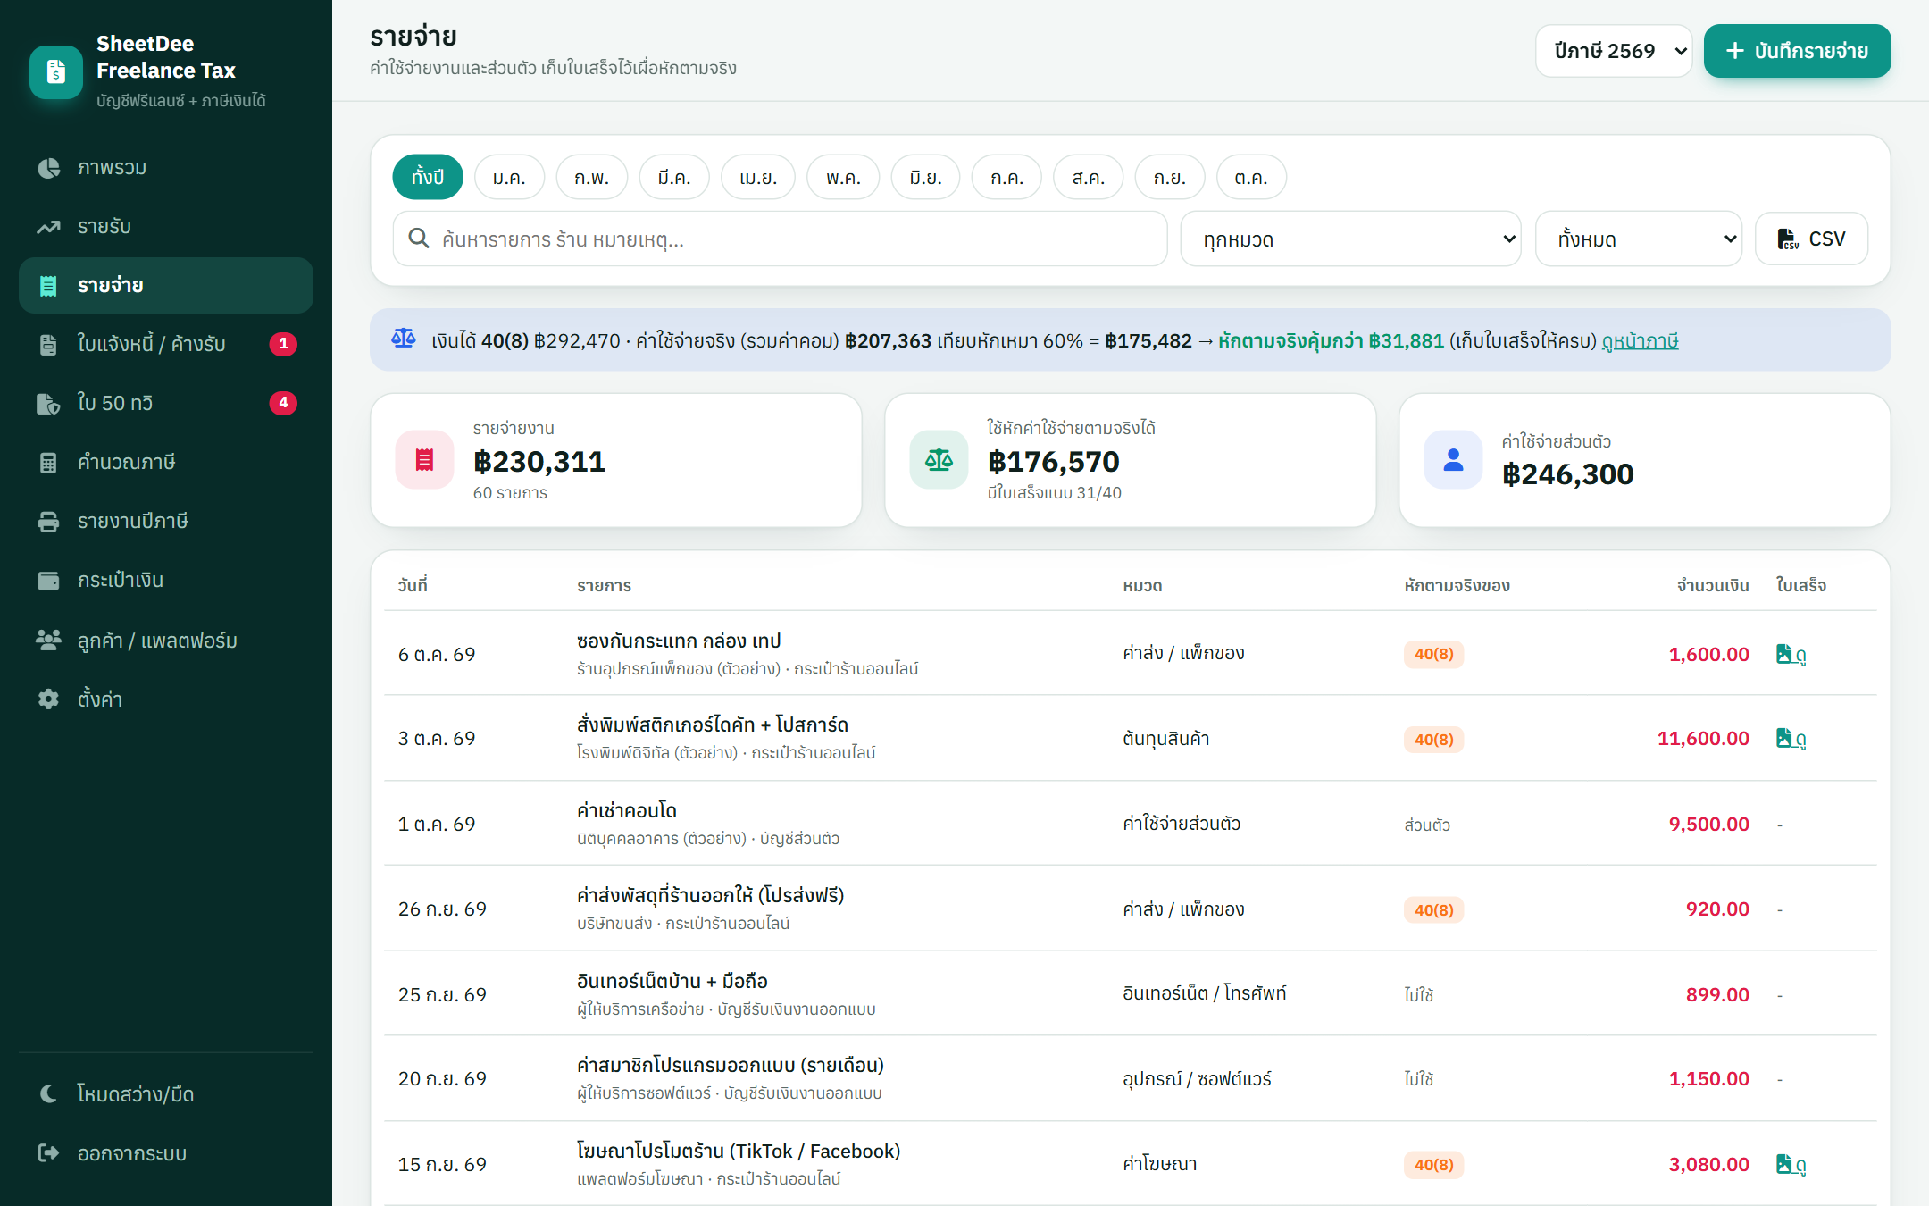Open รายรับ trend line icon
1929x1206 pixels.
coord(48,227)
